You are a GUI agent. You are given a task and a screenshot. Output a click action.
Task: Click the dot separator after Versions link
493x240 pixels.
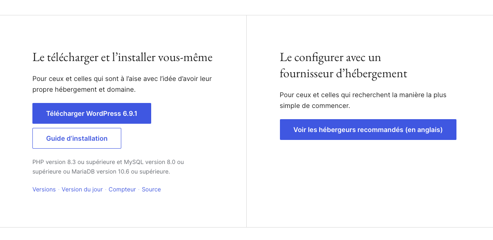(59, 190)
